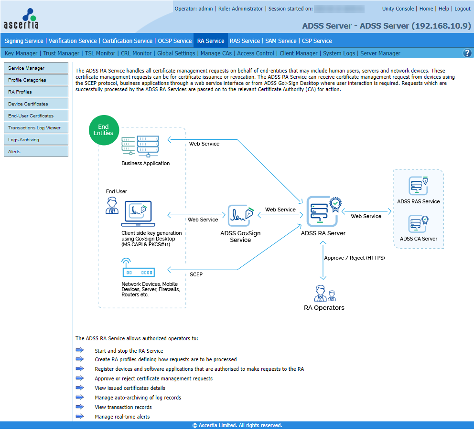Click the network devices router icon
The image size is (474, 430).
(x=138, y=270)
